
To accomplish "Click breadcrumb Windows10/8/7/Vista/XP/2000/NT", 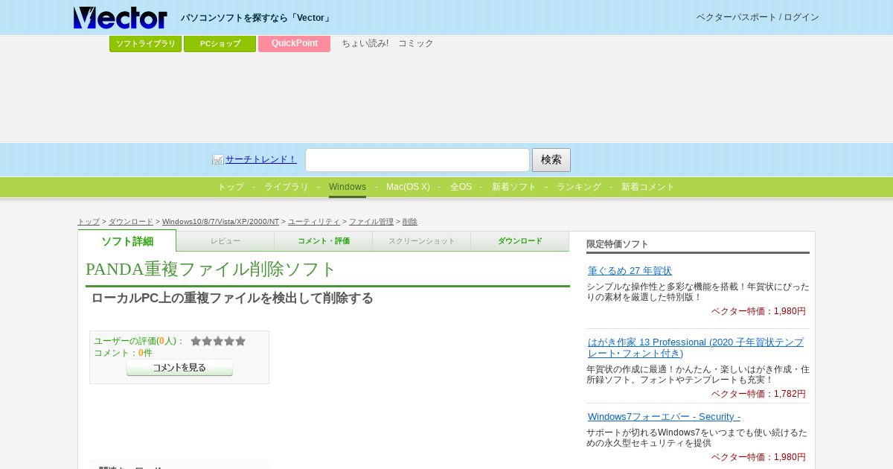I will point(220,222).
